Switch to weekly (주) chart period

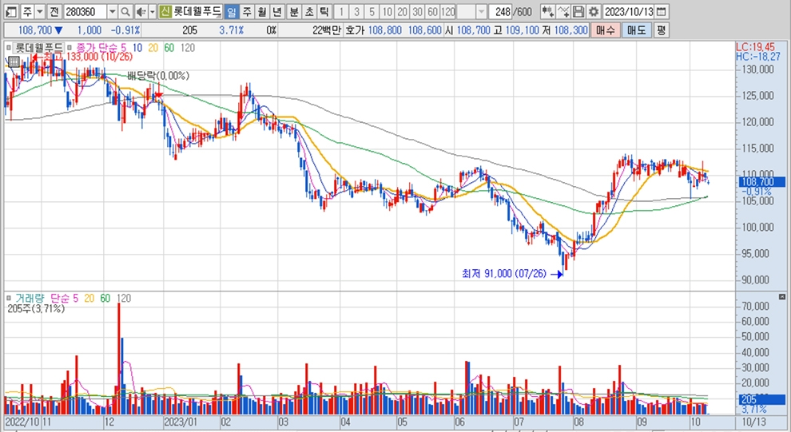246,12
